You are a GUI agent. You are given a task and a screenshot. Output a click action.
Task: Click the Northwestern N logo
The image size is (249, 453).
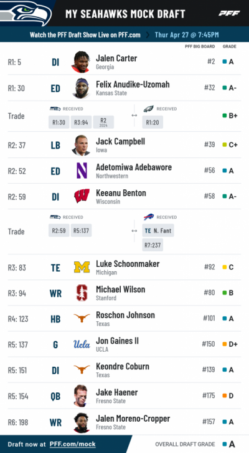(82, 171)
